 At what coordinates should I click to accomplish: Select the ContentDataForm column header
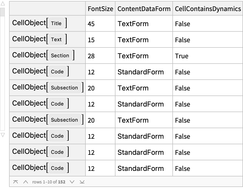coord(144,9)
